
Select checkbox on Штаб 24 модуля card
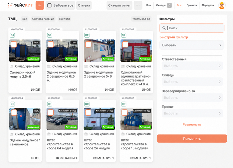(x=88, y=112)
